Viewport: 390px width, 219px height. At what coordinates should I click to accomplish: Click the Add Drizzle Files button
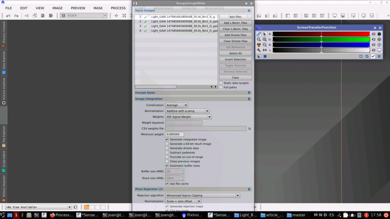click(x=235, y=35)
